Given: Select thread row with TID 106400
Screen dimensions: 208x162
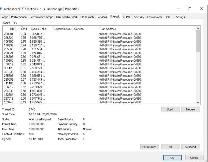Looking at the screenshot, I should click(99, 42).
